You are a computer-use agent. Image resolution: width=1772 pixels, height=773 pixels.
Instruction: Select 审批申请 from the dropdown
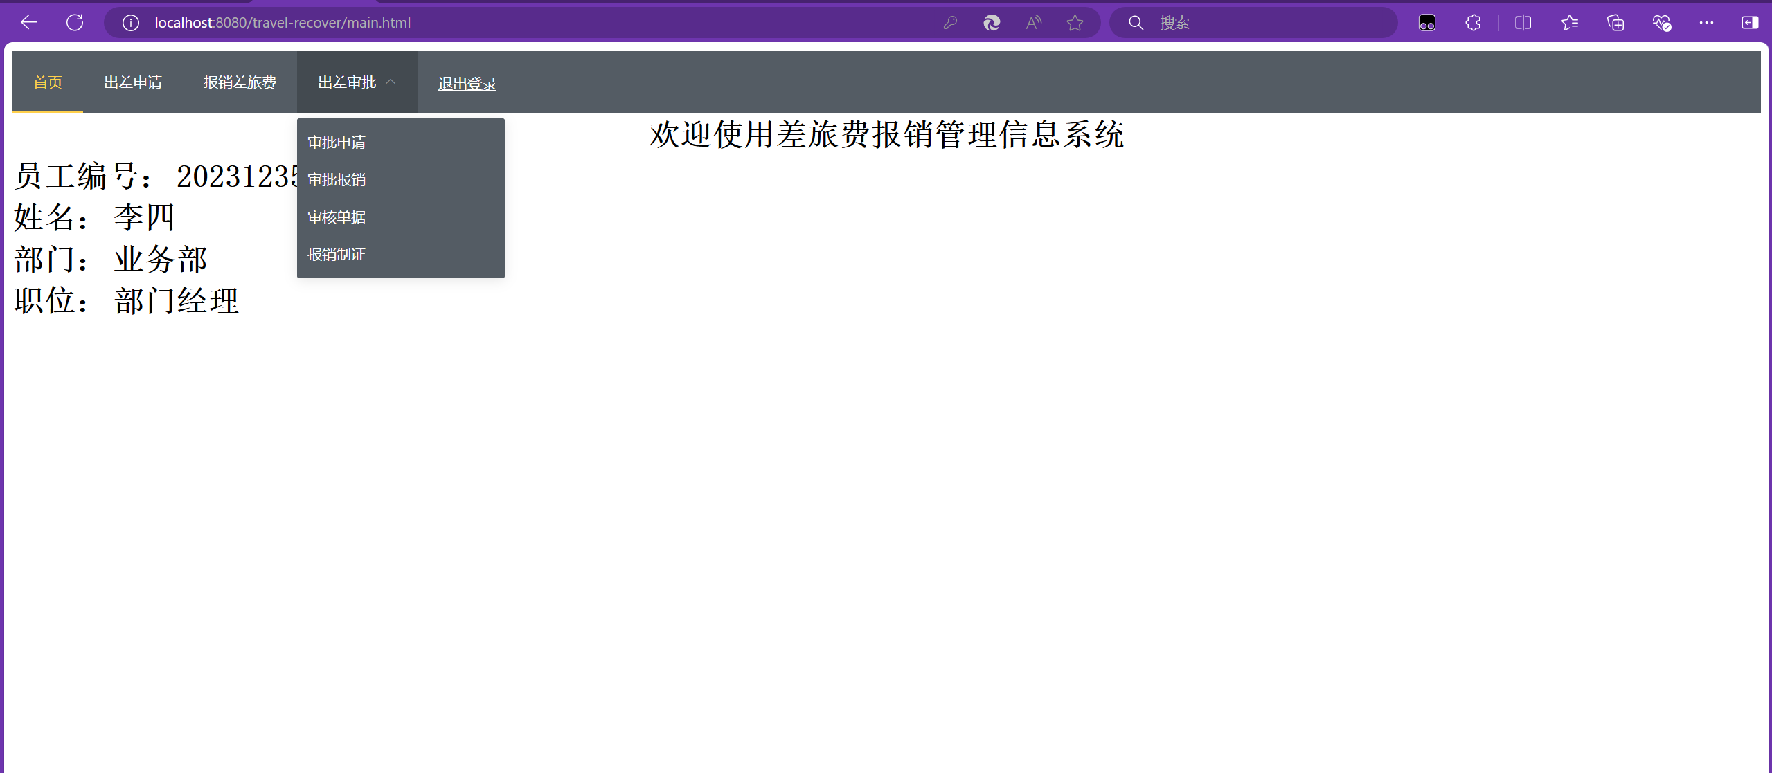(x=337, y=143)
